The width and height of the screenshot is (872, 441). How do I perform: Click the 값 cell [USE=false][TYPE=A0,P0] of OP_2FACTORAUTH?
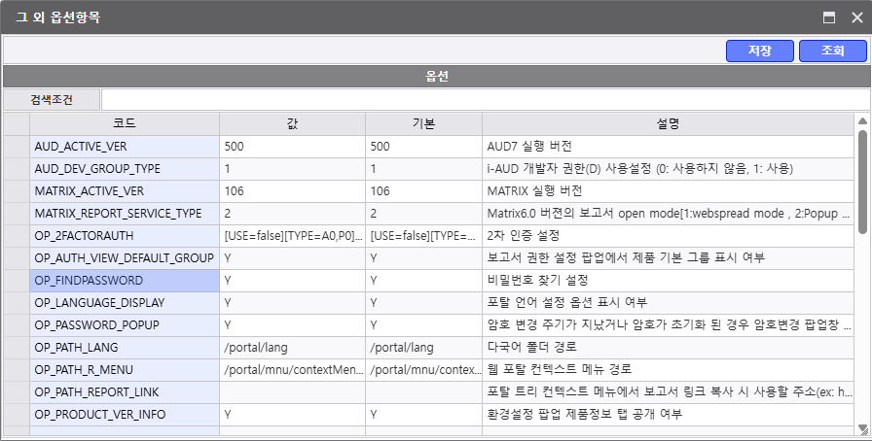click(293, 235)
